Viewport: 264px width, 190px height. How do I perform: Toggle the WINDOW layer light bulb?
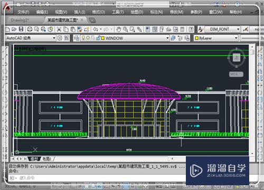[83, 38]
